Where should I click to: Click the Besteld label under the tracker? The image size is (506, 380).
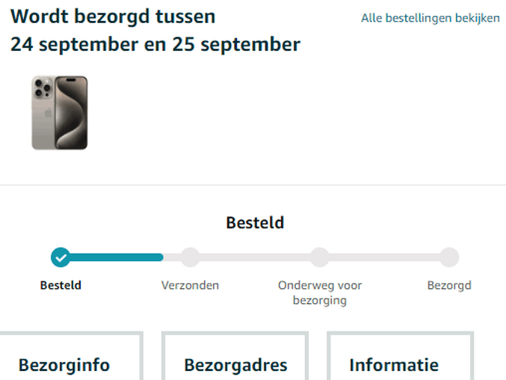pos(61,286)
